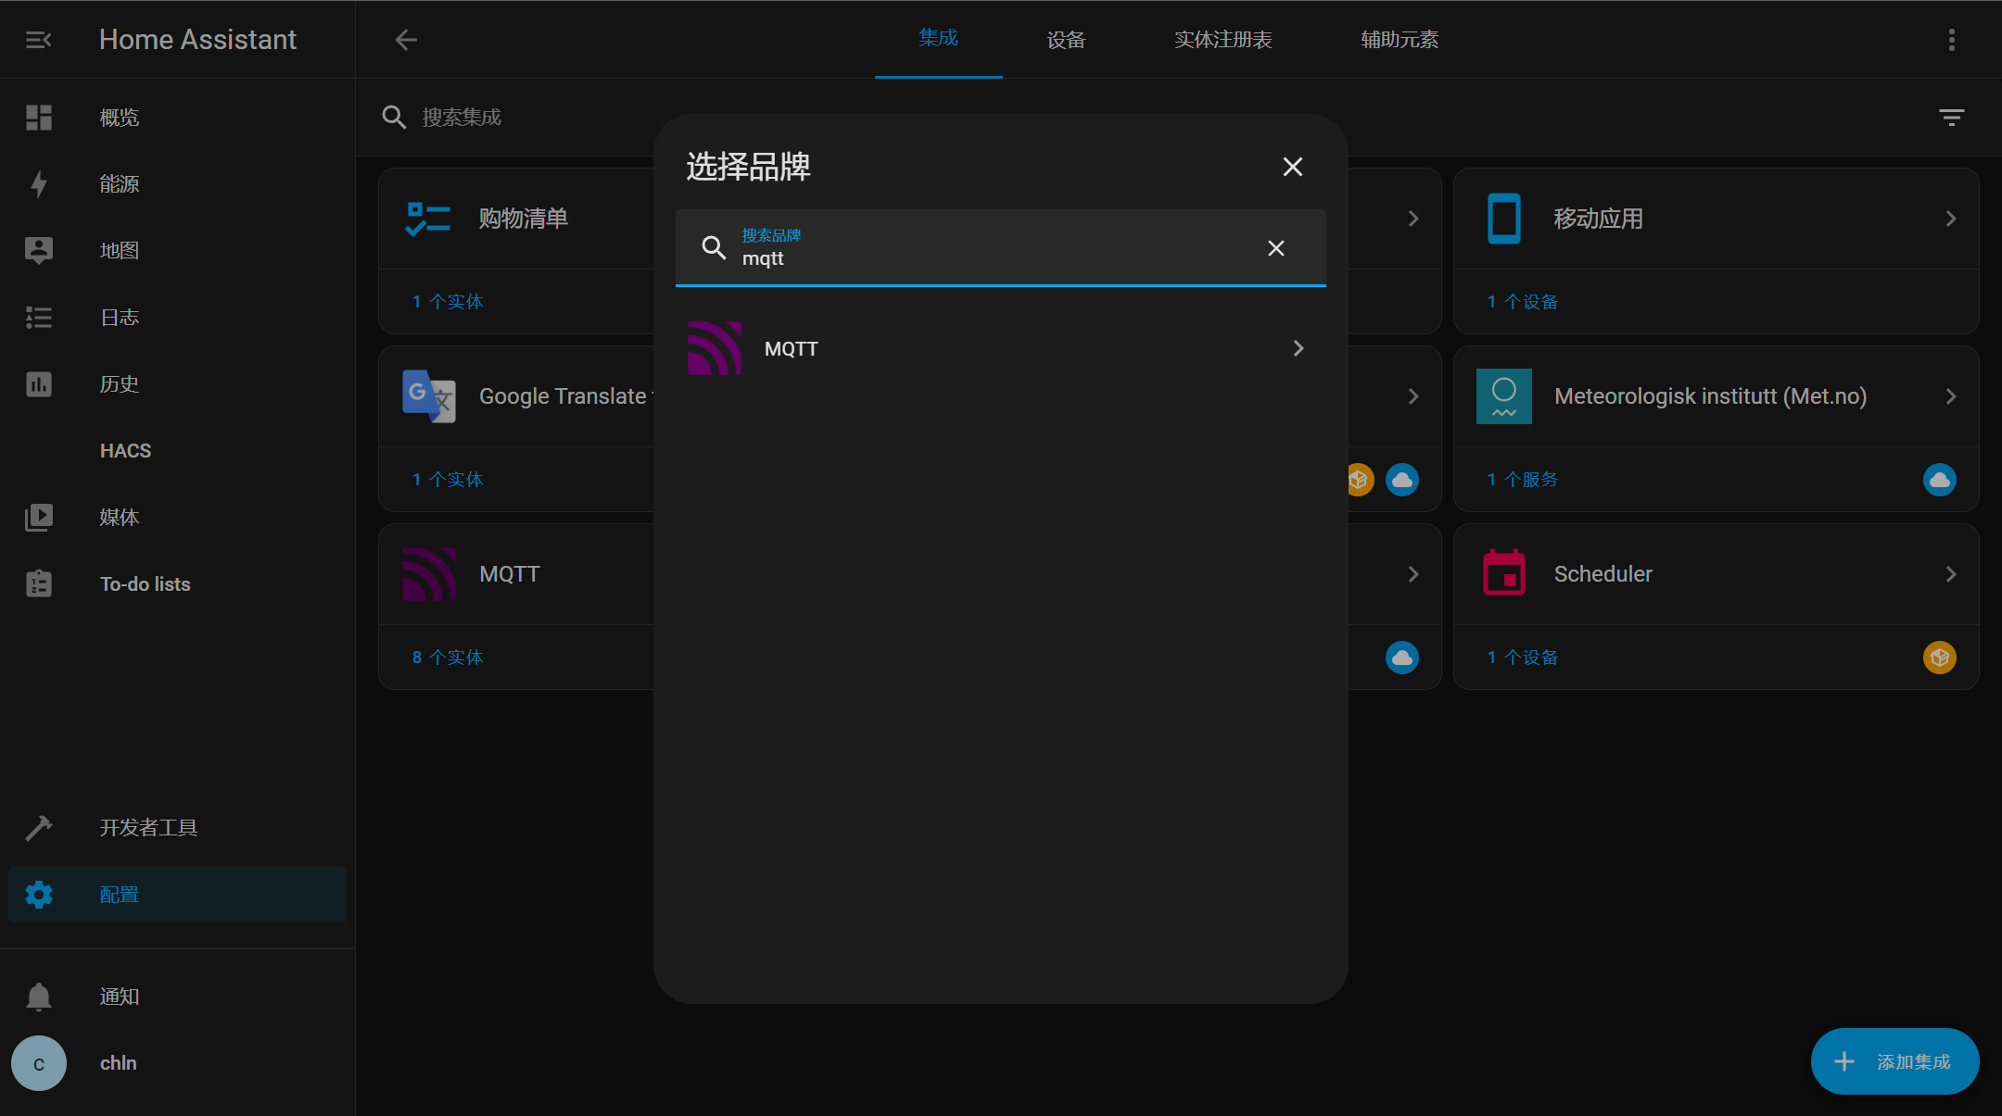Click the Google Translate icon
2002x1116 pixels.
pyautogui.click(x=428, y=396)
